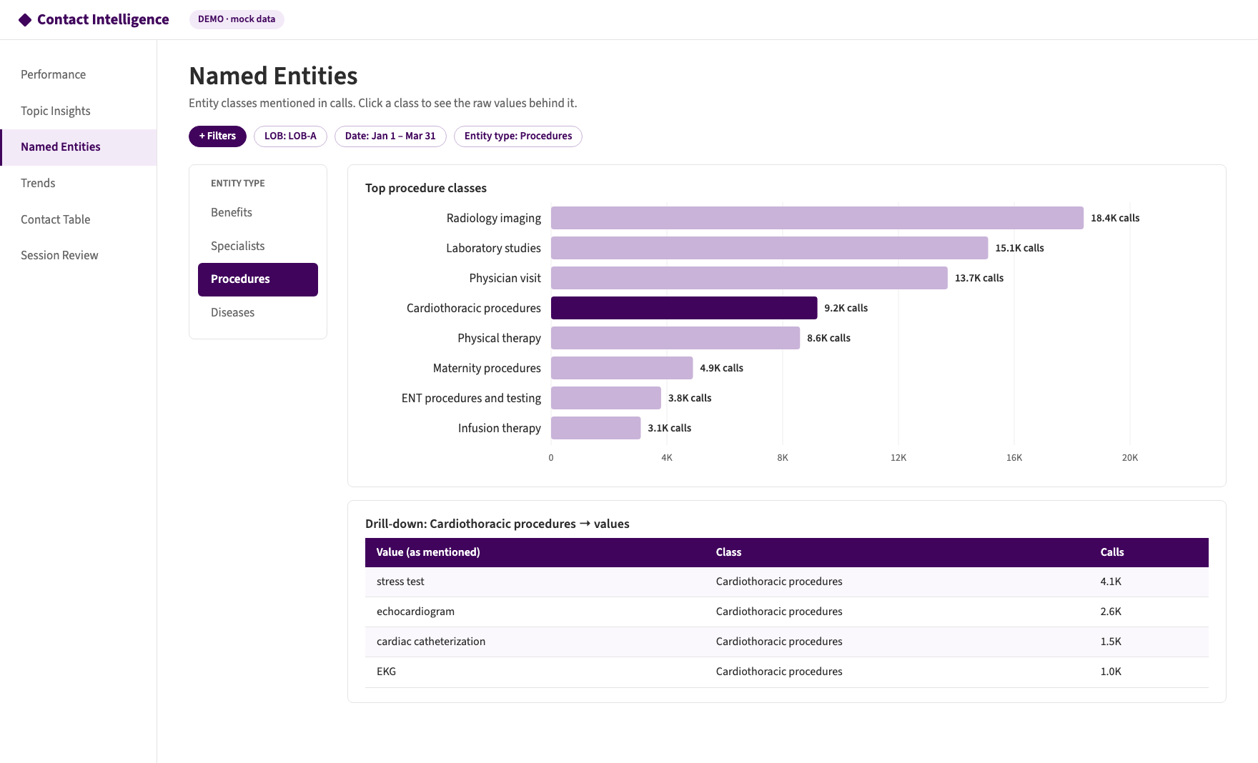Click the Maternity procedures bar

tap(622, 368)
